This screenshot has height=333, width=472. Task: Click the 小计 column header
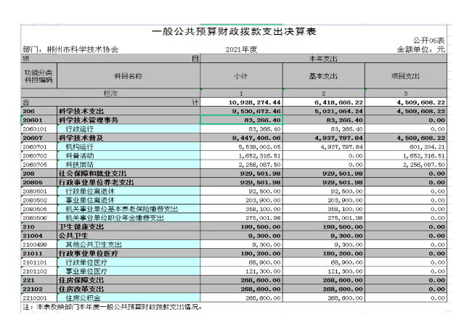(241, 76)
